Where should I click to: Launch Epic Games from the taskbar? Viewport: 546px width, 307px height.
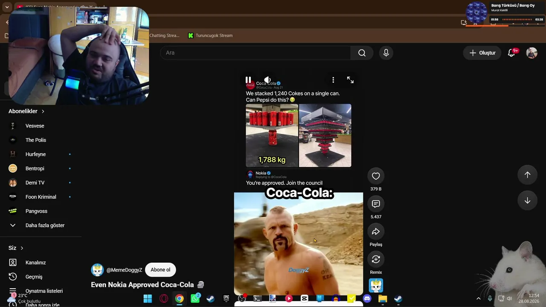pyautogui.click(x=226, y=298)
